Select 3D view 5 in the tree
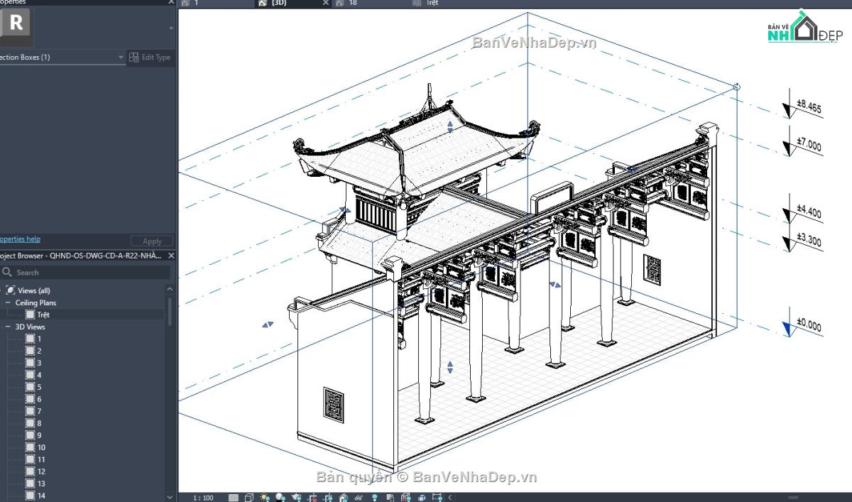The width and height of the screenshot is (852, 502). pos(39,387)
